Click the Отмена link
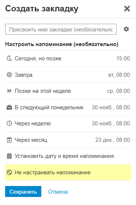Screen dimensions: 136x205 (x=58, y=192)
